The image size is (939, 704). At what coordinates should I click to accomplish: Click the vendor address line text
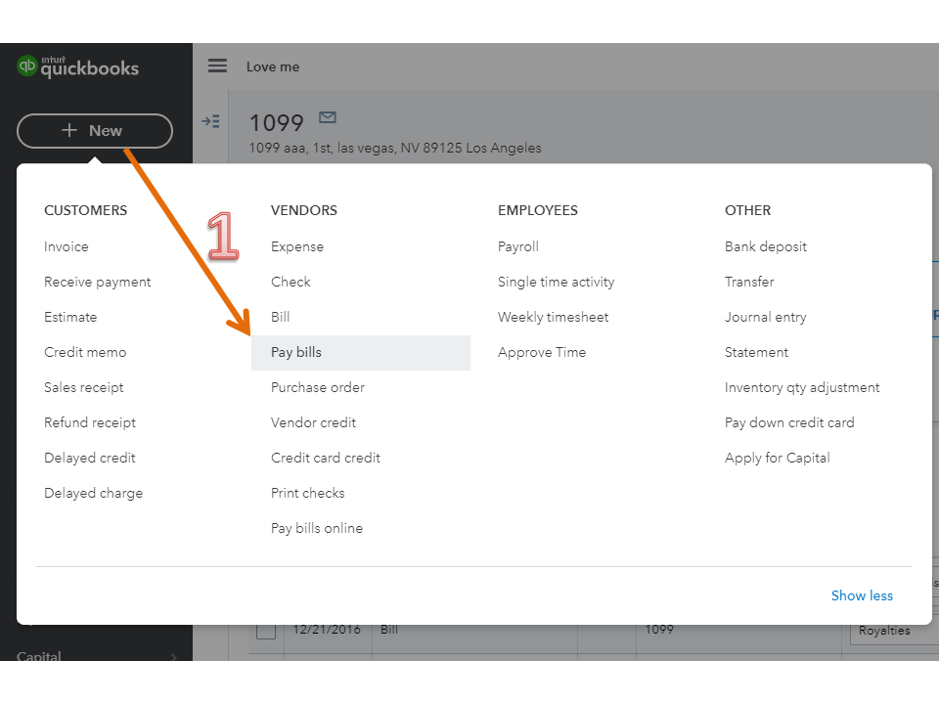point(394,148)
